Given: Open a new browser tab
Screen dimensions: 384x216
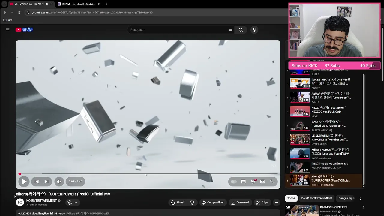Looking at the screenshot, I should [x=106, y=4].
